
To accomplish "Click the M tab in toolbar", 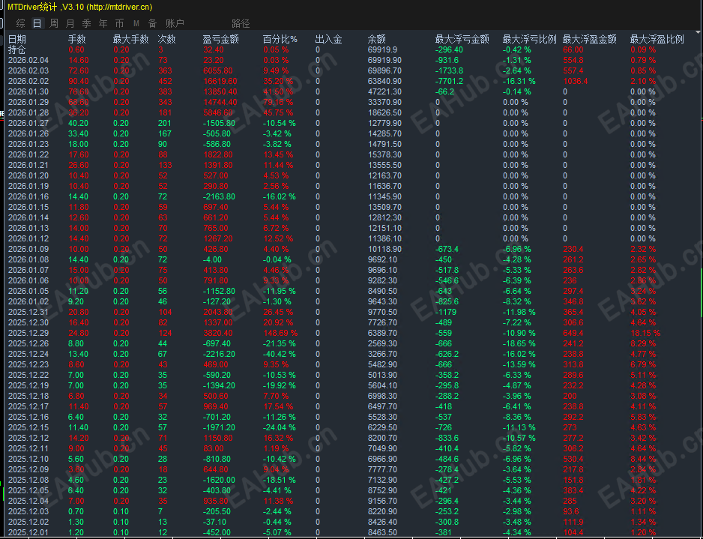I will coord(136,23).
